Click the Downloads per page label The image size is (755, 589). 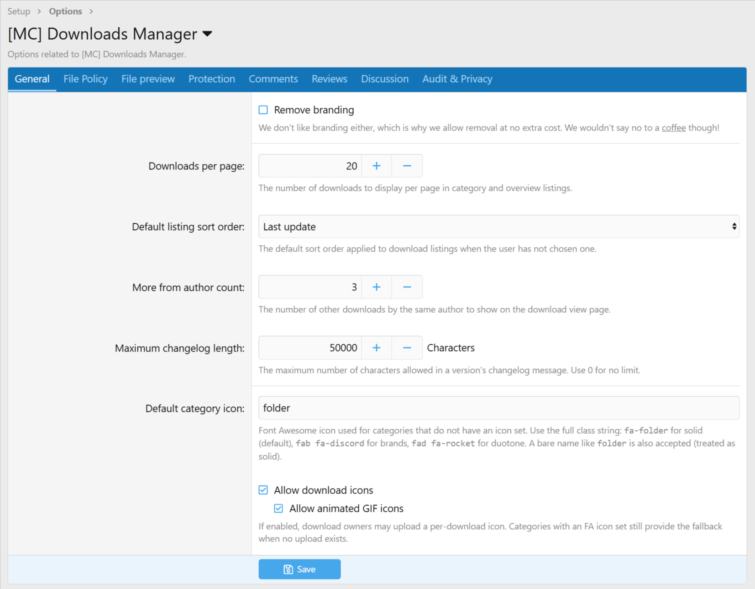coord(196,166)
